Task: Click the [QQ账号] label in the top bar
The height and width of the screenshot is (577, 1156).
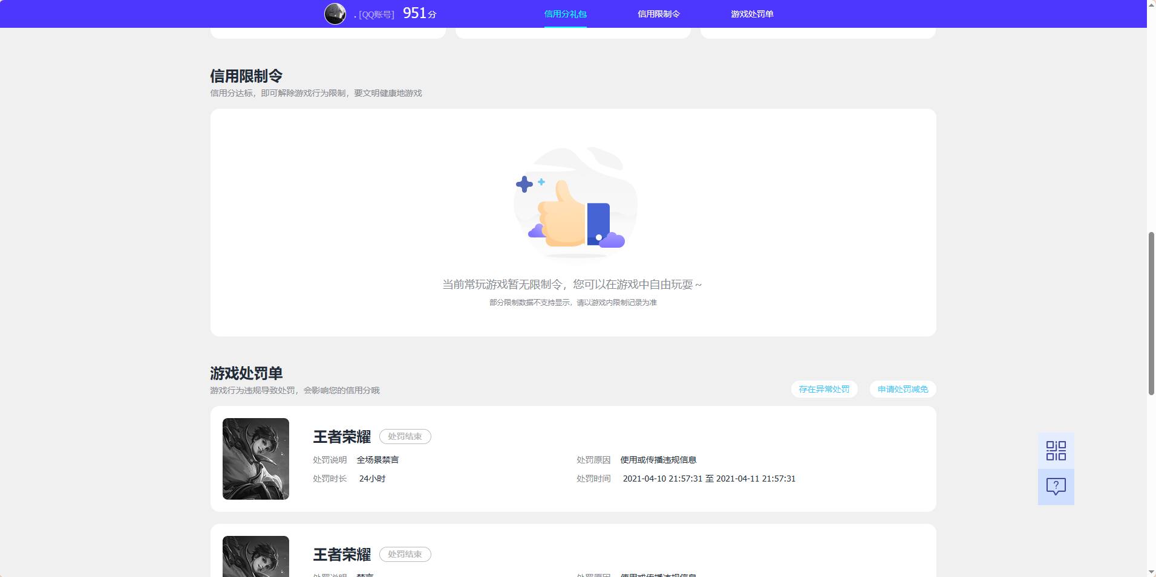Action: pyautogui.click(x=376, y=15)
